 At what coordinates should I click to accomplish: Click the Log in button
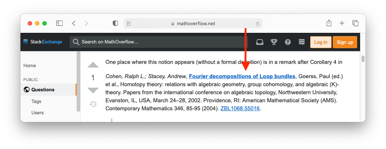point(321,42)
